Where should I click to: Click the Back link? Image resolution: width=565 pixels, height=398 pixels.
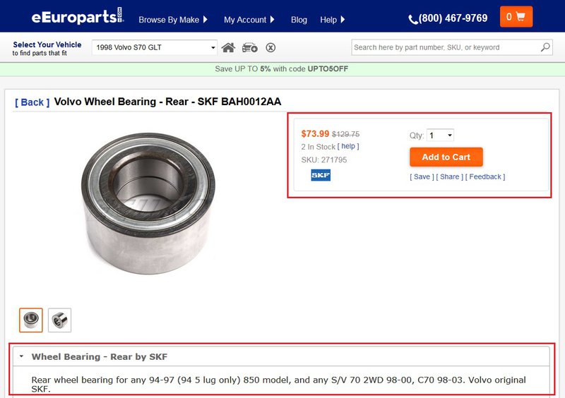32,102
